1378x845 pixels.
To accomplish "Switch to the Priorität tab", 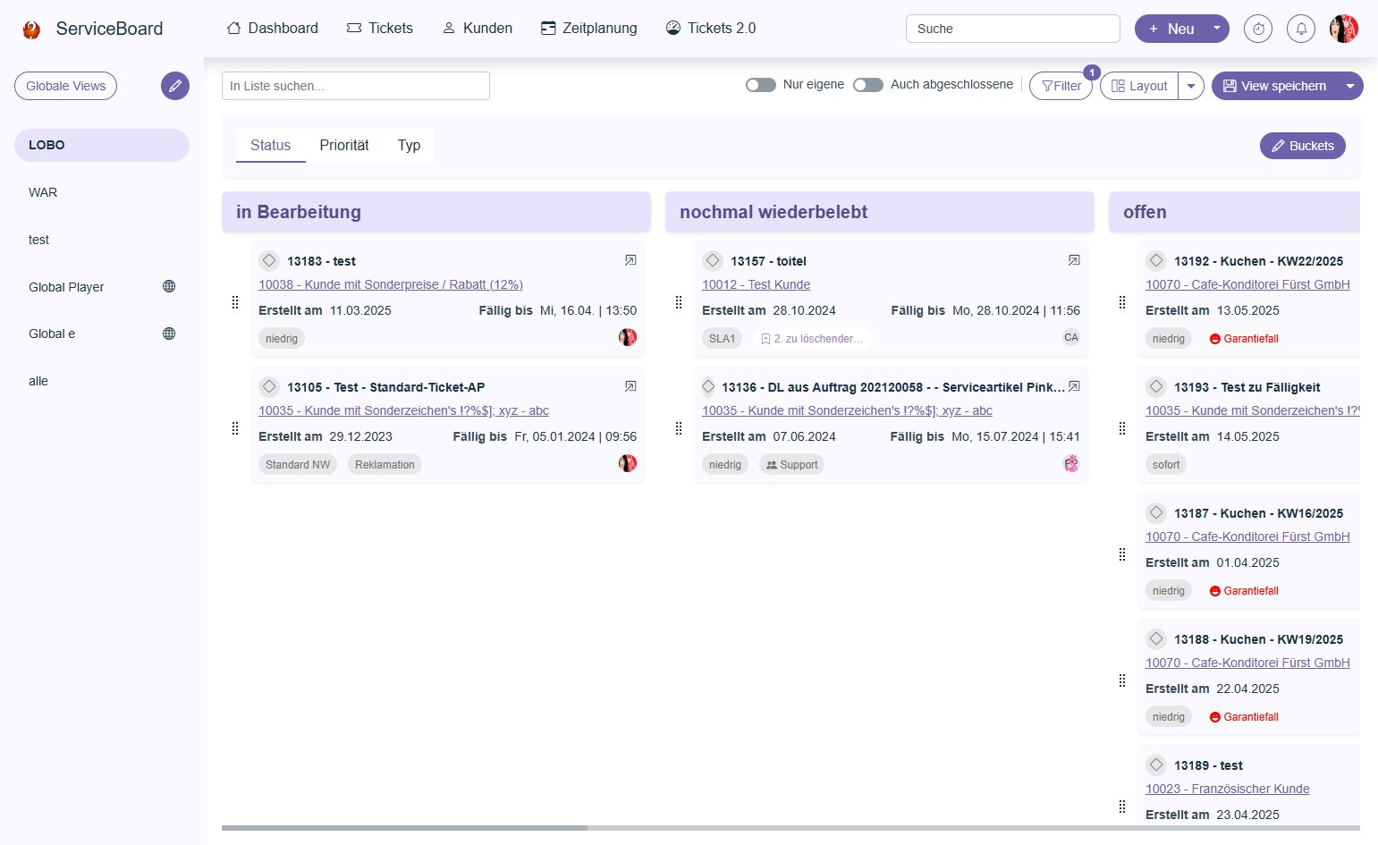I will pyautogui.click(x=344, y=145).
